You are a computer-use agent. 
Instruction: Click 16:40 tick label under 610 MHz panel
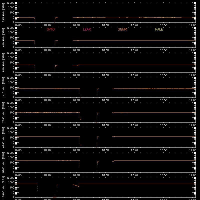[134, 75]
